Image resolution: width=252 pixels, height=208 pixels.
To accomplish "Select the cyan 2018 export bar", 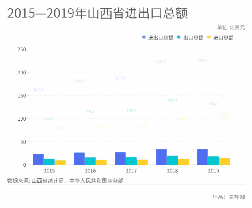I will (172, 160).
